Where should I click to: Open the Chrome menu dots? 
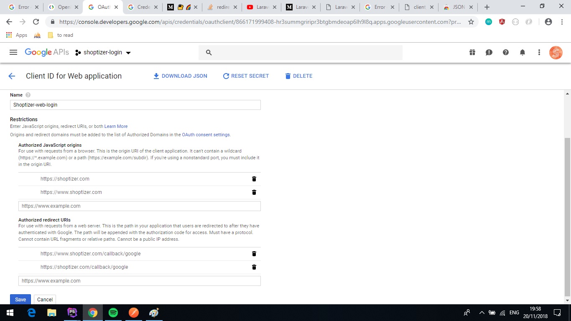pos(561,22)
